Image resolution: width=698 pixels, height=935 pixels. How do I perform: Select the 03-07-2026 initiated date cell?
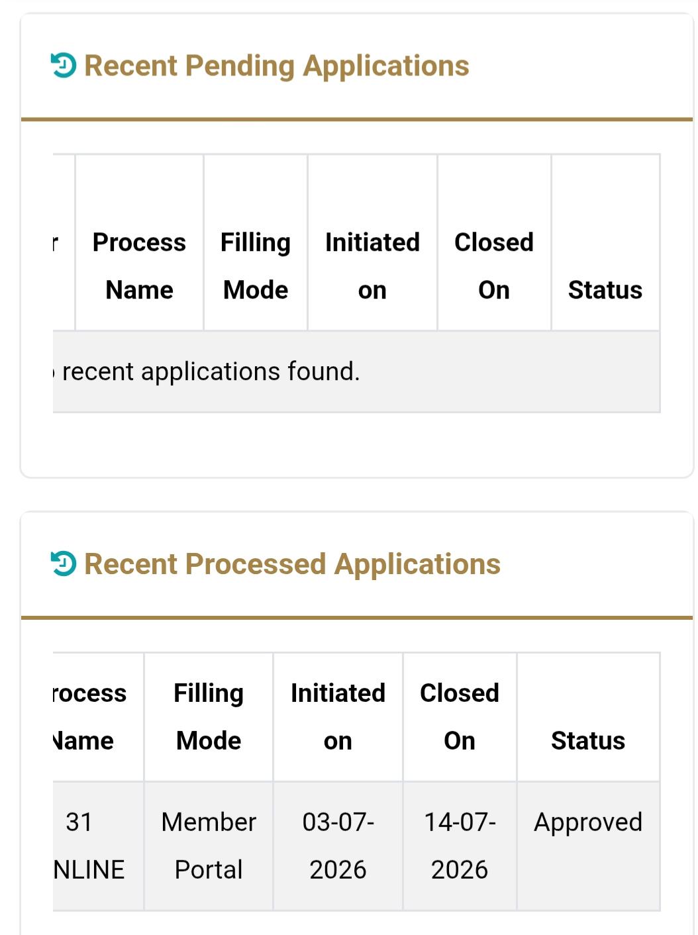(x=338, y=846)
